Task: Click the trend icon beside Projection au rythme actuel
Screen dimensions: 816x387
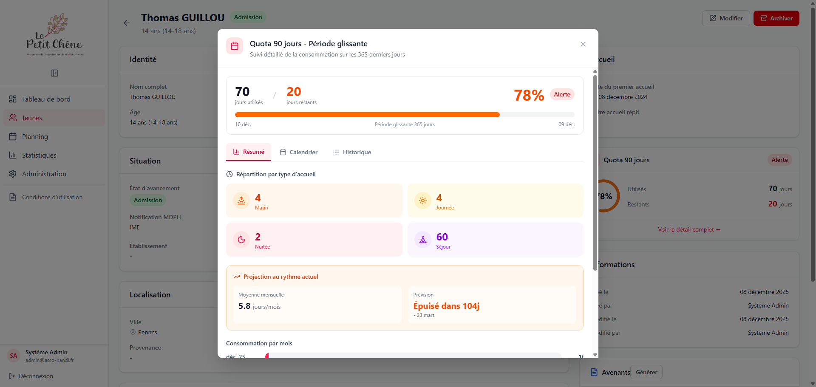Action: tap(237, 277)
